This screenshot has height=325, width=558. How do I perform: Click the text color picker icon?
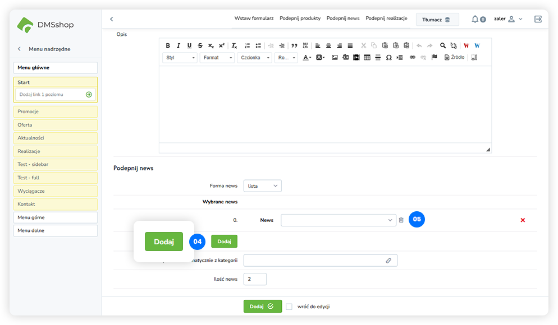pyautogui.click(x=307, y=58)
